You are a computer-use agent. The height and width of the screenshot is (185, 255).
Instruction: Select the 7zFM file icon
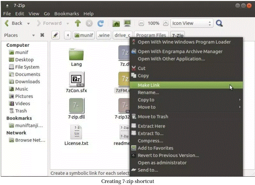pyautogui.click(x=124, y=79)
